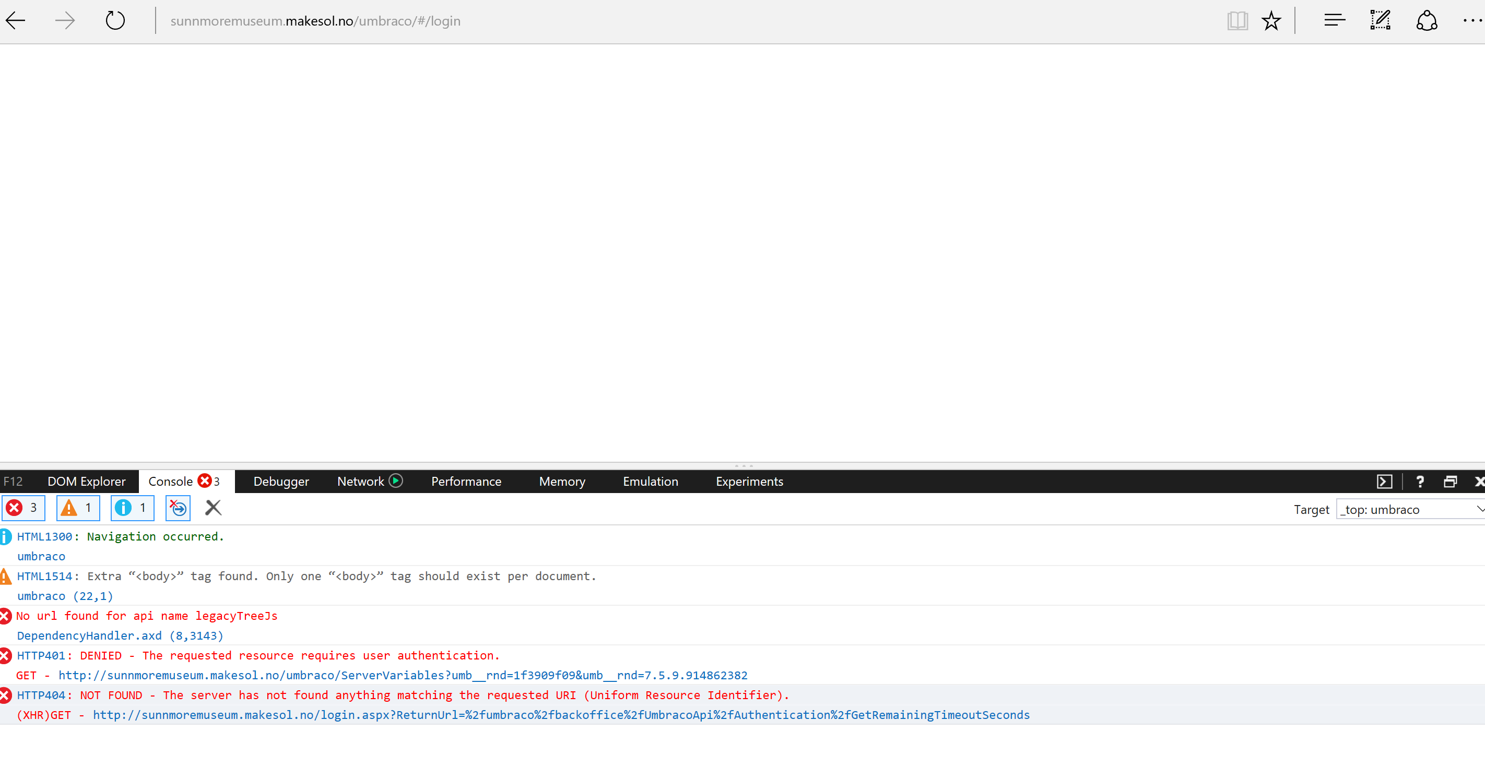Toggle the errors filter showing 3

click(x=23, y=508)
